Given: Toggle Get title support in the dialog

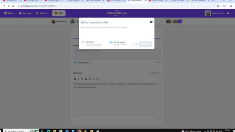Looking at the screenshot, I should (x=111, y=42).
